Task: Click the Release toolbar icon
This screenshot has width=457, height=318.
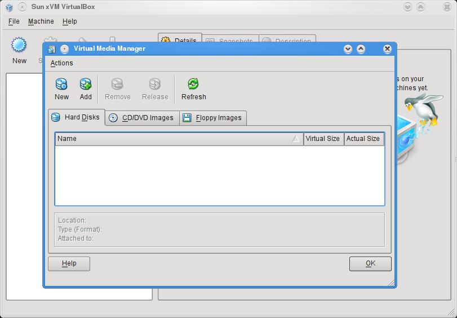Action: [155, 84]
